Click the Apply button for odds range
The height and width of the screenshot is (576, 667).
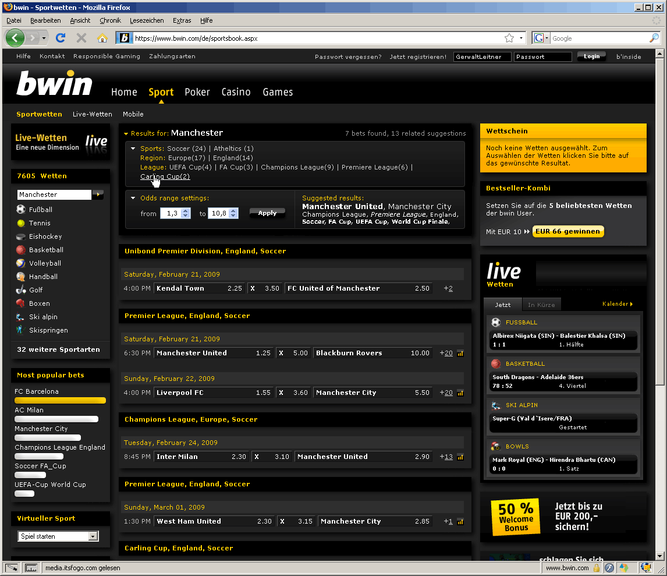click(x=267, y=213)
